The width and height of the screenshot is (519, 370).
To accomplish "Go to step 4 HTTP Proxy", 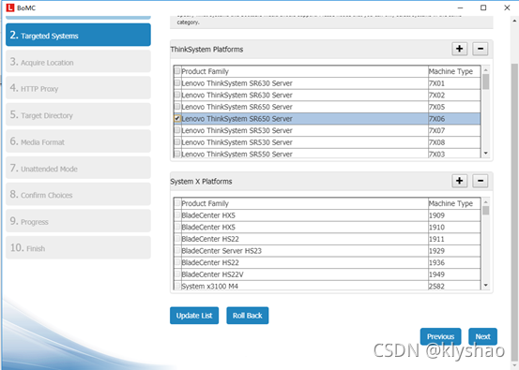I will [x=78, y=88].
